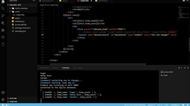This screenshot has width=190, height=106.
Task: Open the database explorer icon in activity bar
Action: click(3, 44)
